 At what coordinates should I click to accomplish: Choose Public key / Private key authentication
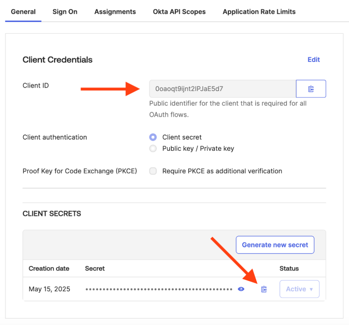[x=153, y=149]
